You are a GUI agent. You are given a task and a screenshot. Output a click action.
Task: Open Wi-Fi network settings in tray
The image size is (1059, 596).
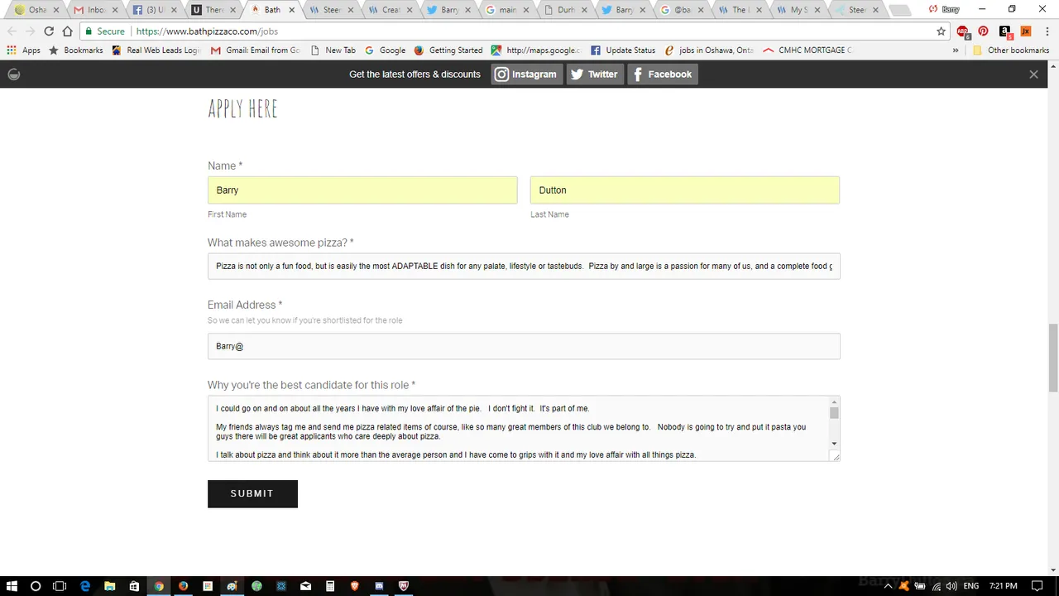click(936, 586)
